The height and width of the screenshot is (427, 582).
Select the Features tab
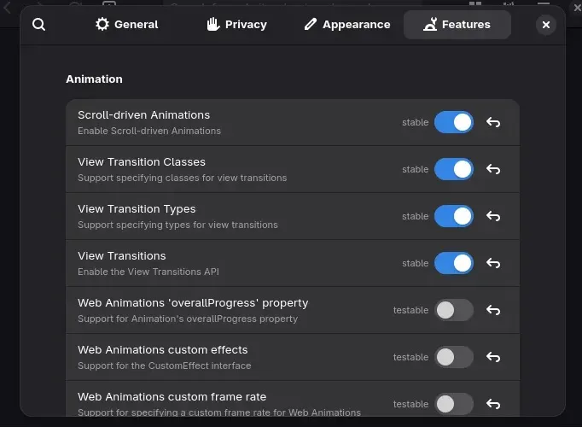(457, 25)
